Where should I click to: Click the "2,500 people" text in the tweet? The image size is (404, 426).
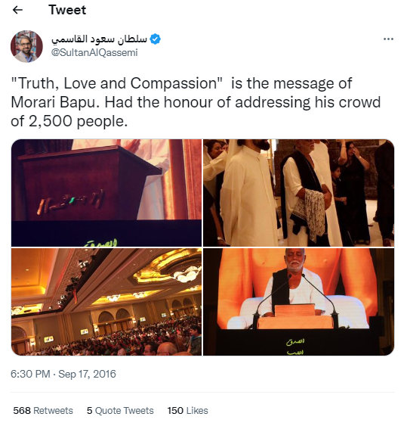tap(78, 121)
